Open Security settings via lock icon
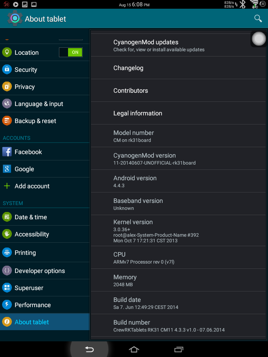The width and height of the screenshot is (268, 357). [7, 69]
